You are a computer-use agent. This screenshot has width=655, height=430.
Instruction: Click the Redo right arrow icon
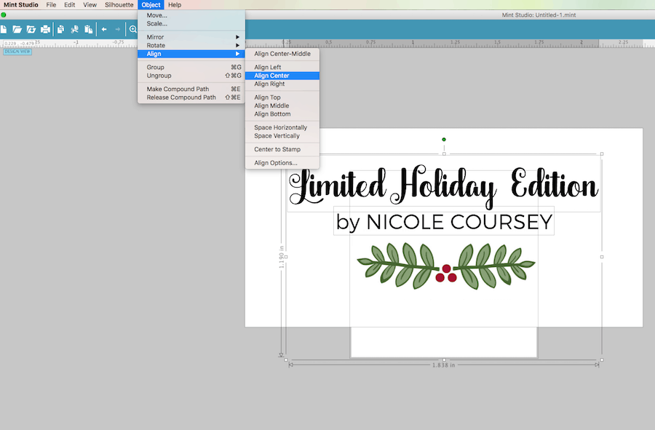pyautogui.click(x=117, y=29)
